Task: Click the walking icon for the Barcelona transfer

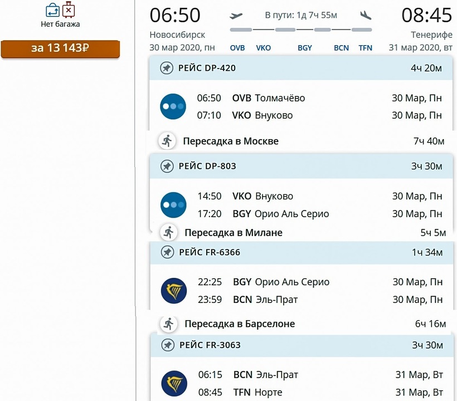Action: pyautogui.click(x=168, y=324)
